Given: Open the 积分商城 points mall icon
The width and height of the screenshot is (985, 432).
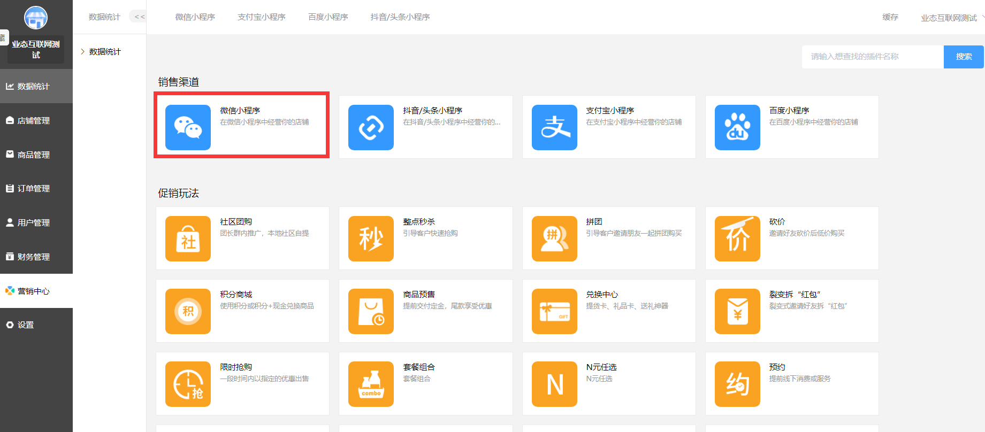Looking at the screenshot, I should click(x=188, y=311).
